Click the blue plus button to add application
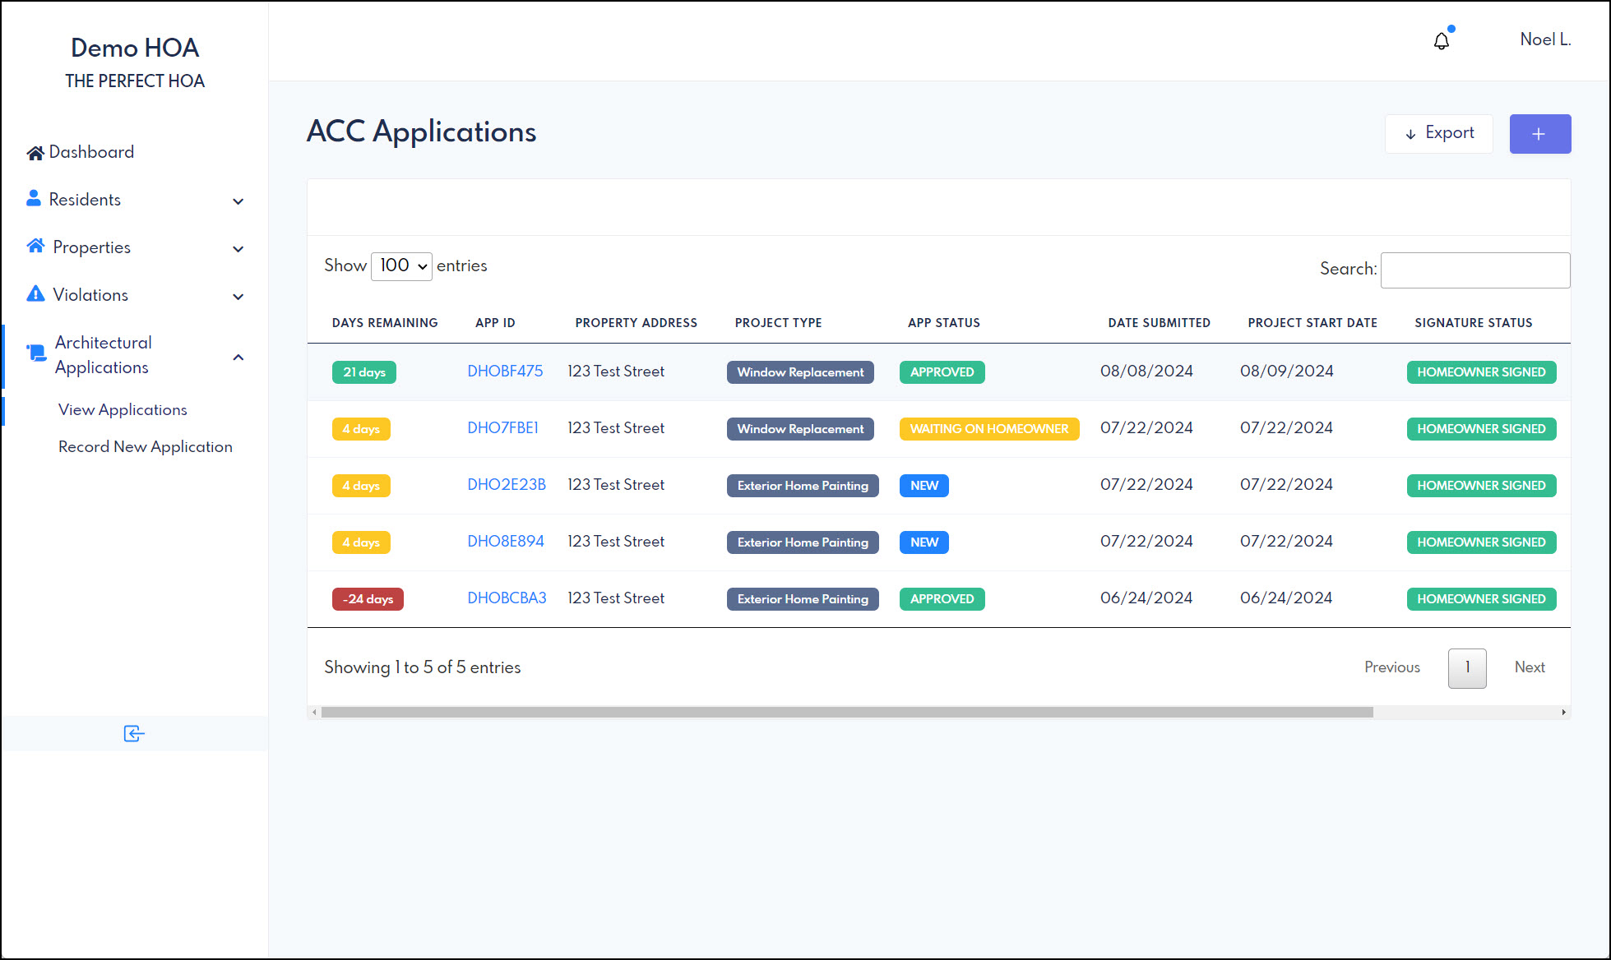This screenshot has height=960, width=1611. tap(1539, 133)
